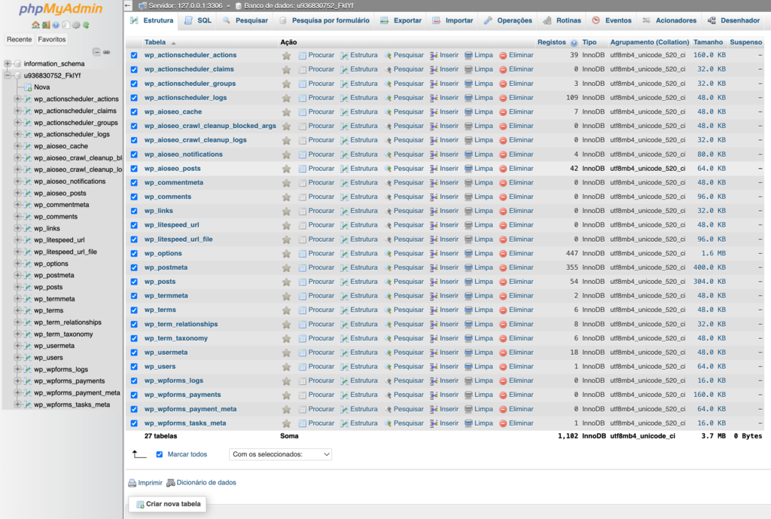Toggle the Marcar todos checkbox
The height and width of the screenshot is (519, 771).
[x=160, y=454]
